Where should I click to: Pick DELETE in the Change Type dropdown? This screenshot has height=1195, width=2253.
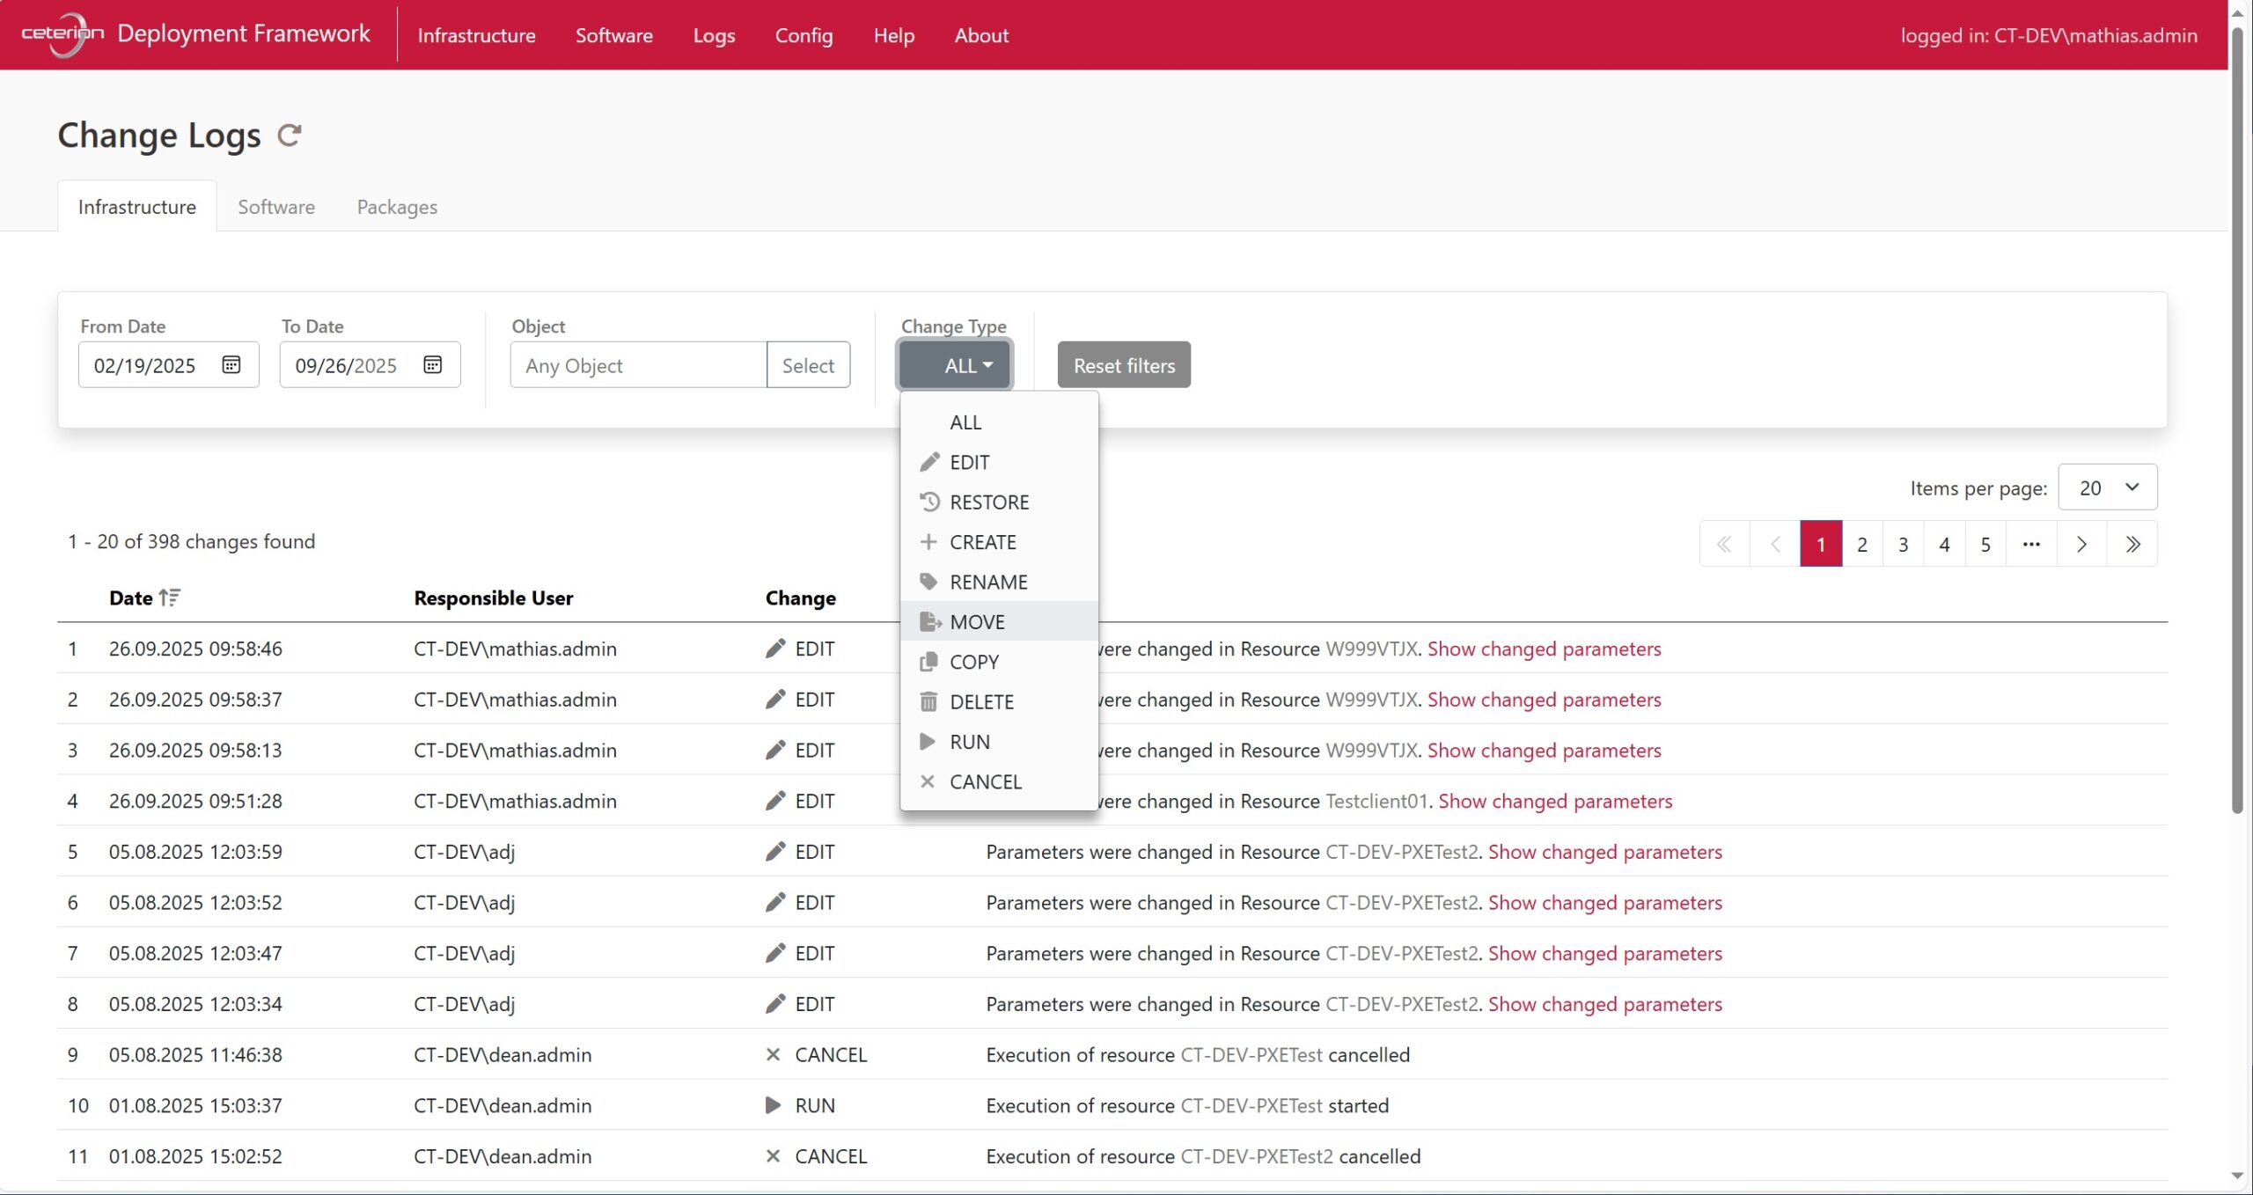[x=981, y=702]
